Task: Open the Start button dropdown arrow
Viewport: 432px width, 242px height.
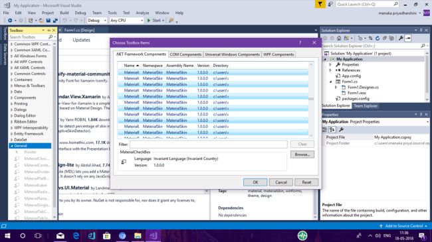Action: pyautogui.click(x=163, y=21)
